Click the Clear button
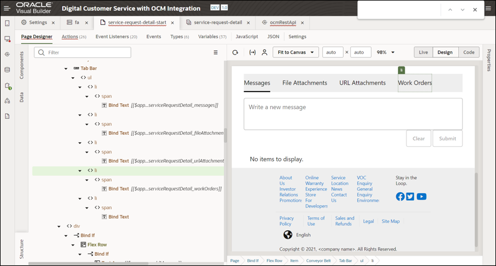This screenshot has height=266, width=496. [418, 139]
